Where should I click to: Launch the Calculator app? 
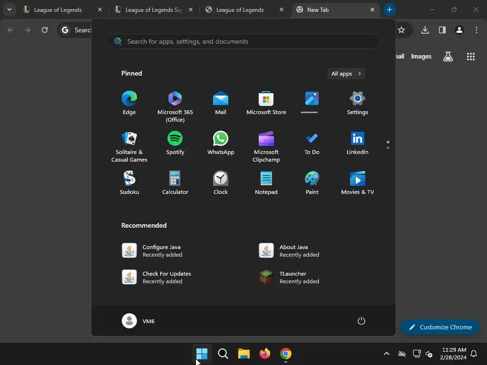[x=175, y=183]
